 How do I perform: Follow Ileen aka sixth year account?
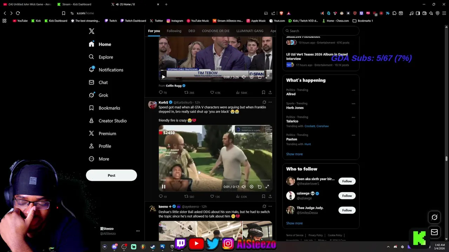pyautogui.click(x=347, y=181)
